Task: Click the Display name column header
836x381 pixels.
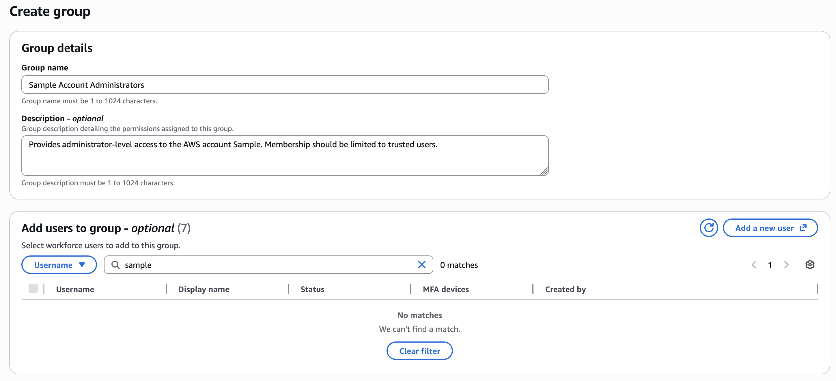Action: tap(204, 289)
